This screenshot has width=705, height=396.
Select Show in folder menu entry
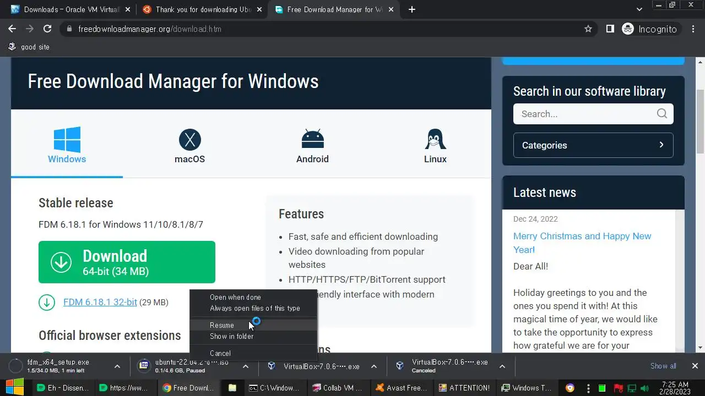coord(253,336)
